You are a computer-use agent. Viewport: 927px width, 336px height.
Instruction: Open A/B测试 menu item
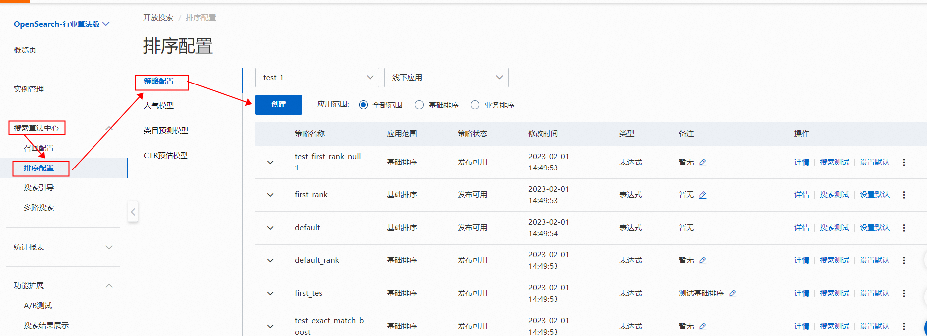(38, 306)
